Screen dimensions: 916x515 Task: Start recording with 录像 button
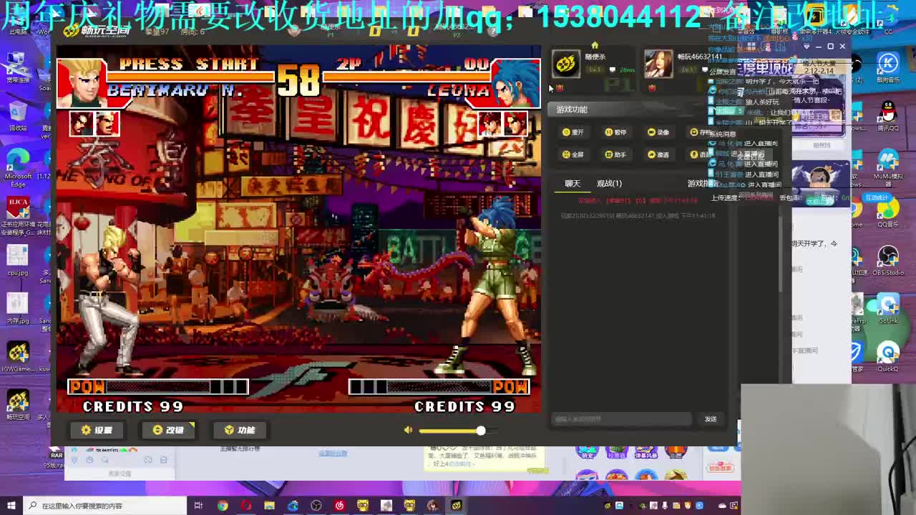point(658,132)
